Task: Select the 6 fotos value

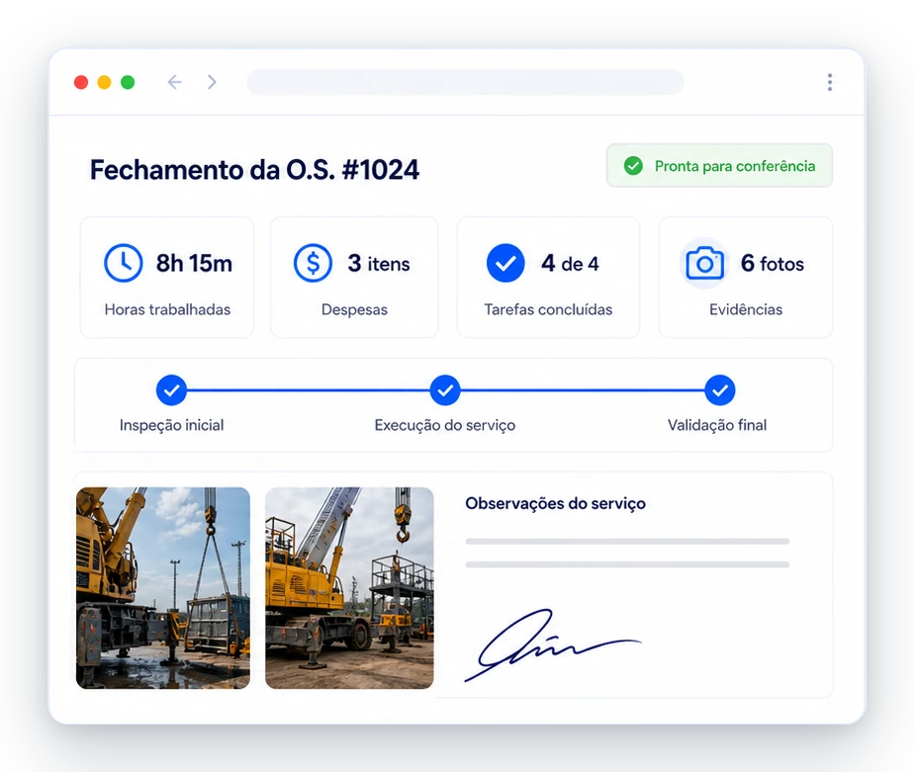Action: tap(773, 263)
